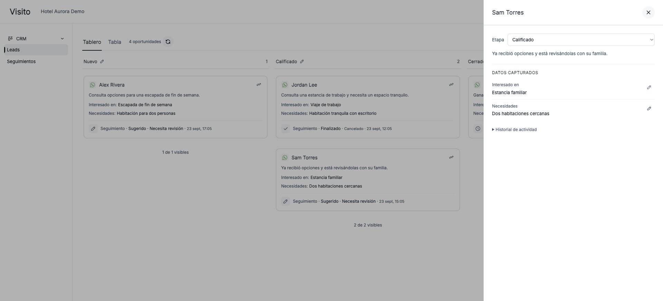The image size is (663, 301).
Task: Edit the Necesidades field with pencil icon
Action: pyautogui.click(x=649, y=109)
